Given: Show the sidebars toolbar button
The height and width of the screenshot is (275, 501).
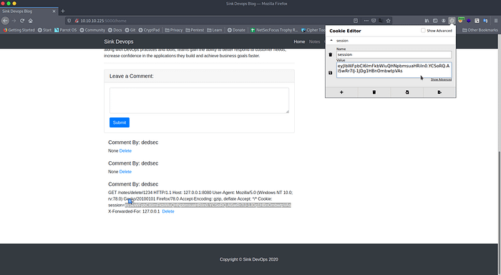Looking at the screenshot, I should point(435,21).
